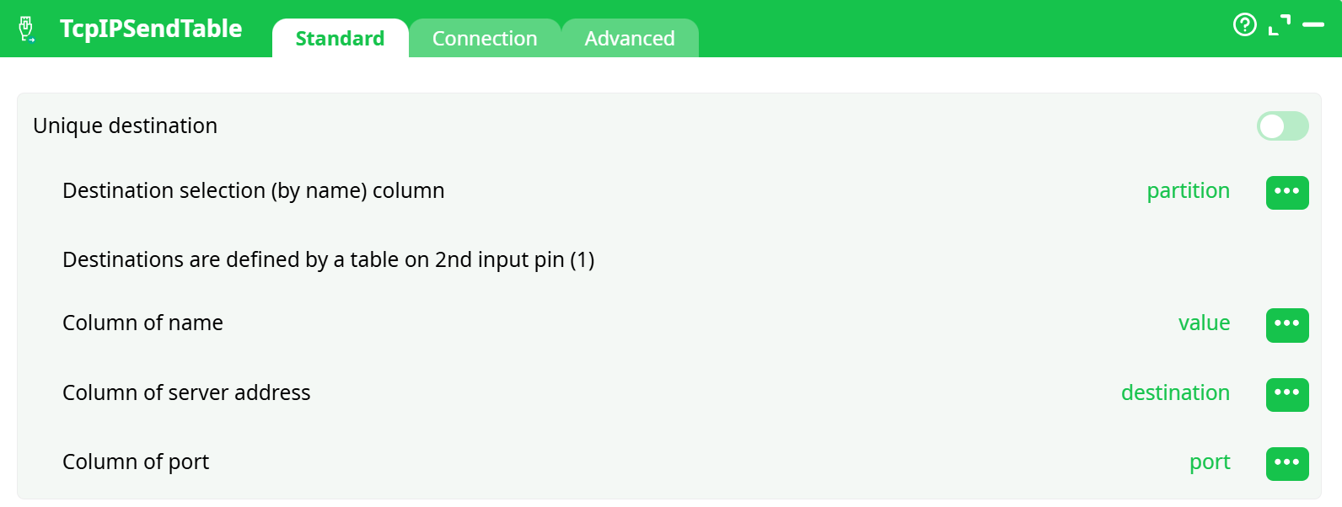
Task: Click the 'Destinations are defined by a table' text
Action: tap(328, 260)
